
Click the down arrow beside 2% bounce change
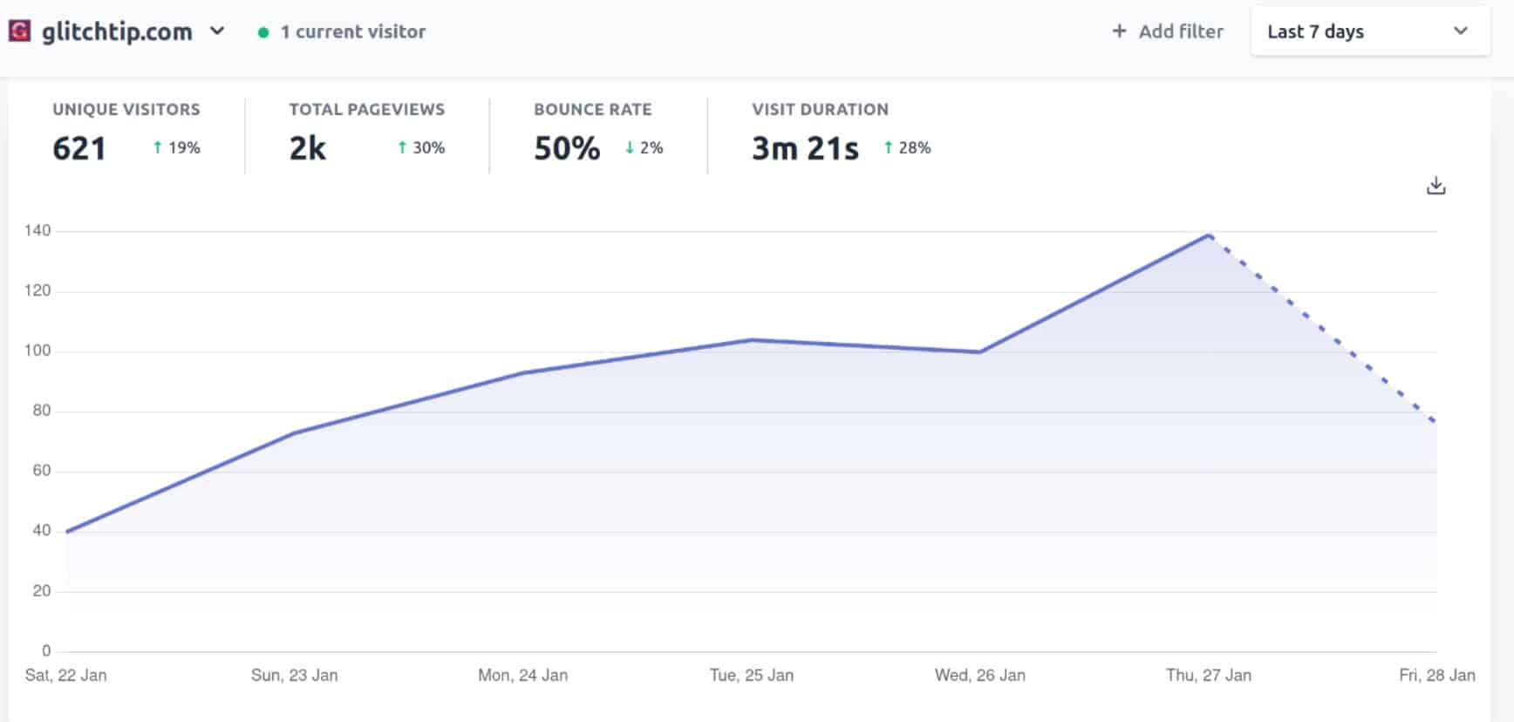click(630, 148)
